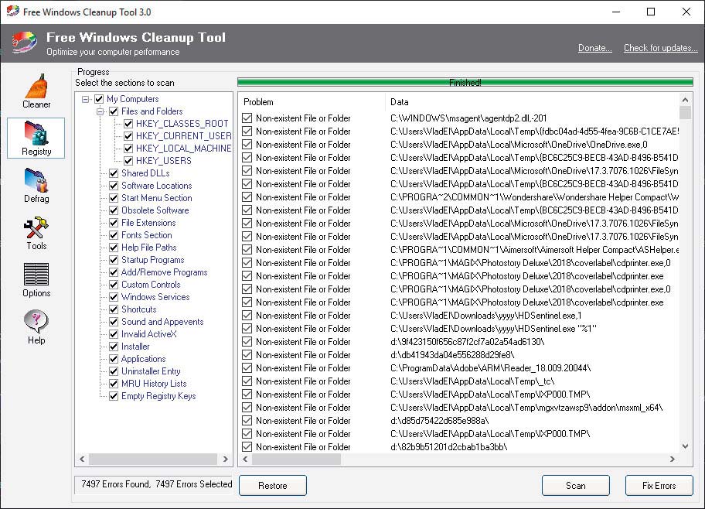Select Sound and Appevents tree item
This screenshot has height=509, width=705.
(x=162, y=322)
